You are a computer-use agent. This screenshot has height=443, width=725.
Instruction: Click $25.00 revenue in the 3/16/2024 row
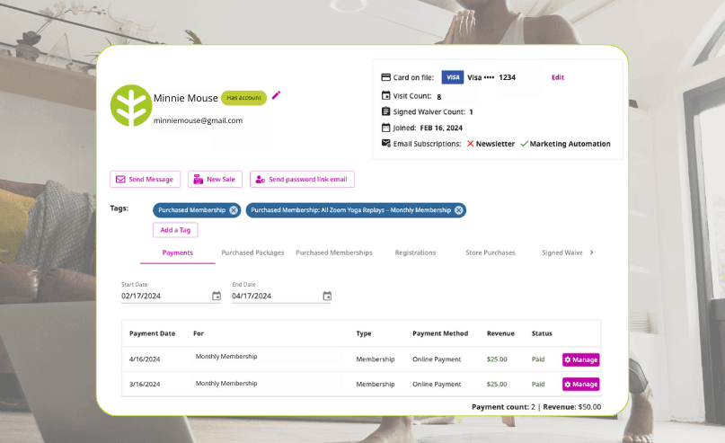click(497, 385)
